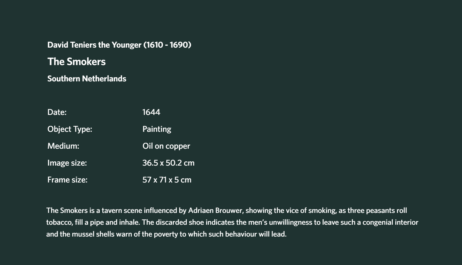Click the Date label
Image resolution: width=462 pixels, height=265 pixels.
click(x=57, y=112)
